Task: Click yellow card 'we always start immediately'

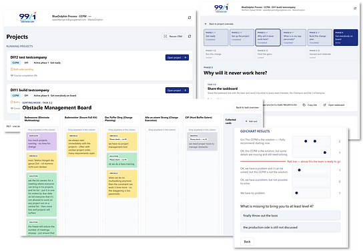Action: point(81,144)
